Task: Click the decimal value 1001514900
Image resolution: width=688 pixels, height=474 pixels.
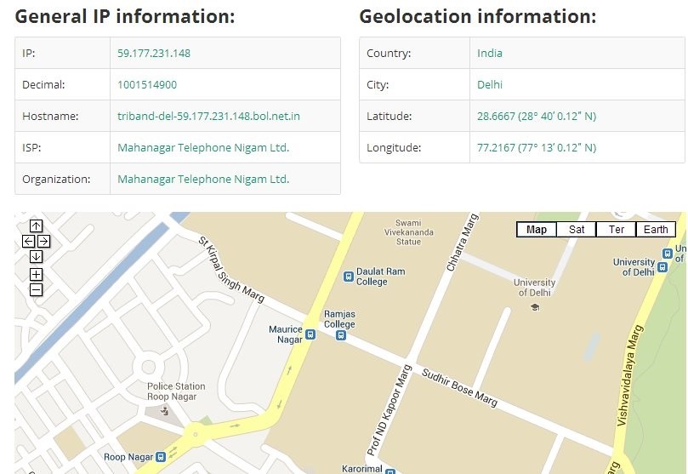Action: coord(147,85)
